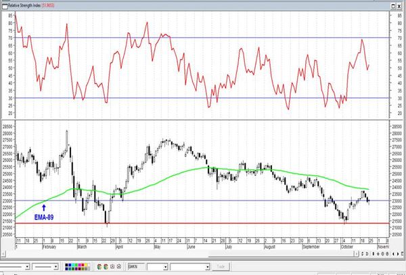Click the 'April' label on the date axis
This screenshot has width=406, height=275.
[x=119, y=247]
